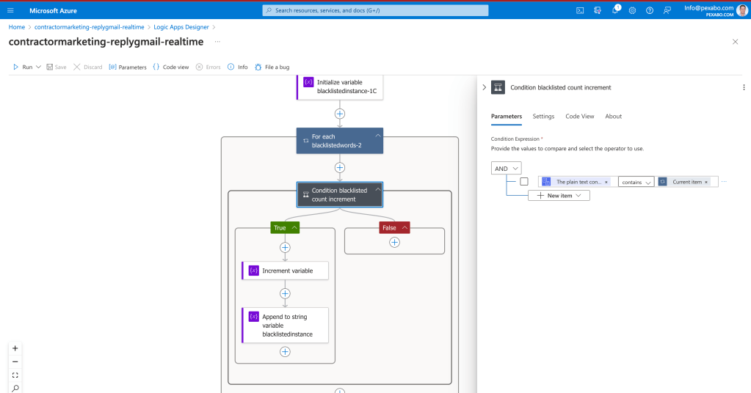The height and width of the screenshot is (393, 751).
Task: Select For each blacklistedwords-2 node
Action: 340,141
